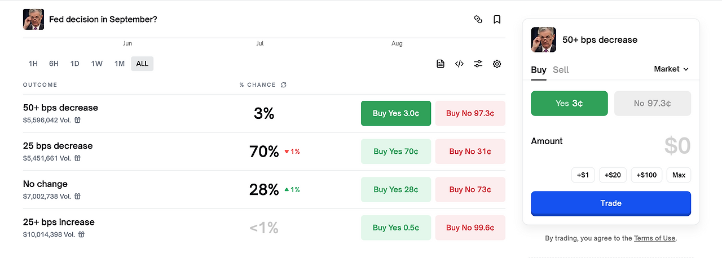Select the Yes 3¢ outcome option
The image size is (722, 258).
[569, 103]
